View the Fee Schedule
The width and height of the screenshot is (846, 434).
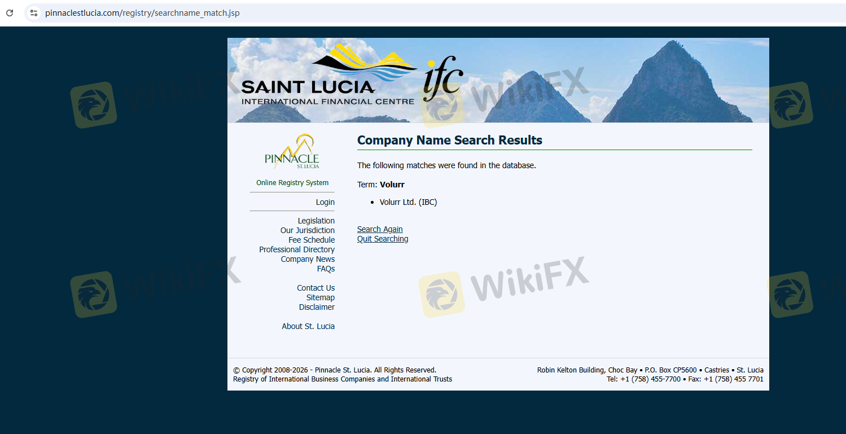click(312, 240)
